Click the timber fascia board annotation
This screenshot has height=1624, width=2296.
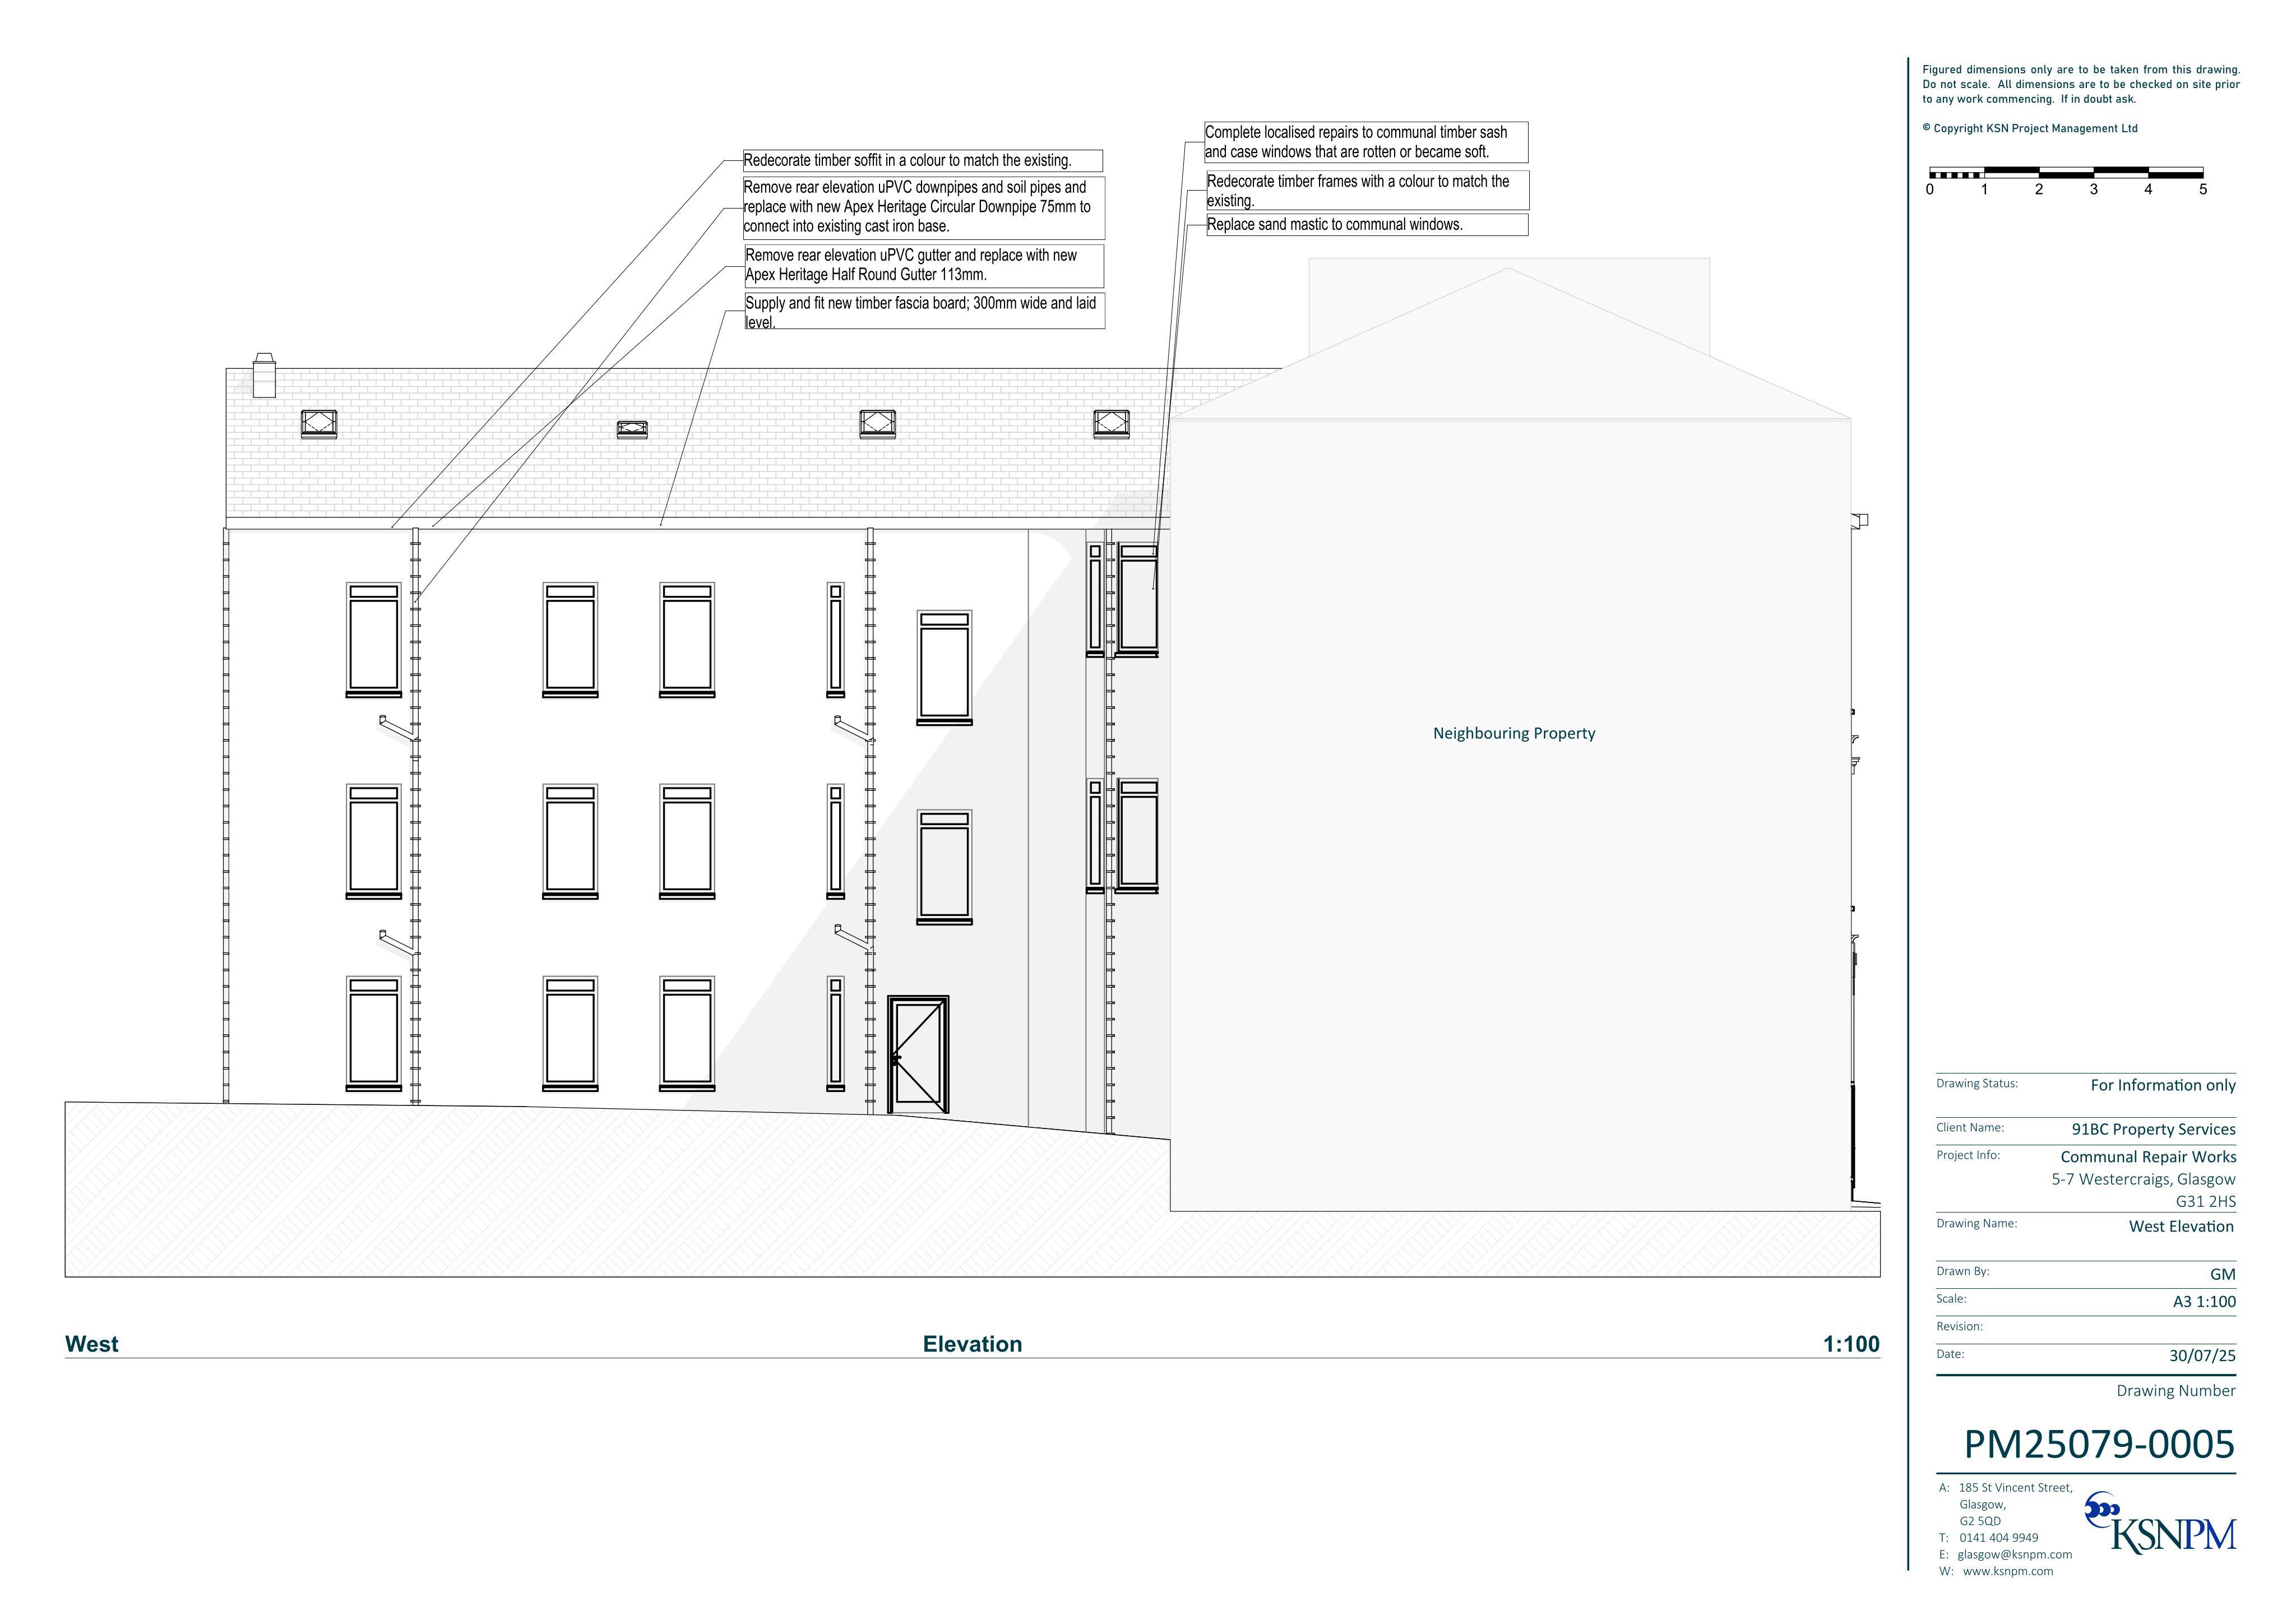(x=924, y=311)
